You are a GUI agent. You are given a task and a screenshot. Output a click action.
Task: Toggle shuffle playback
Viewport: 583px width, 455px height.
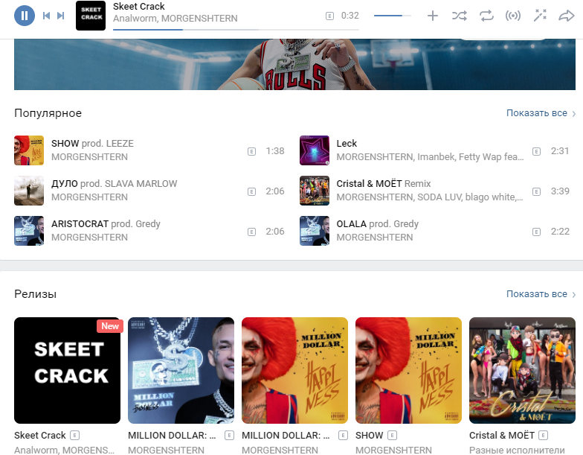[460, 16]
